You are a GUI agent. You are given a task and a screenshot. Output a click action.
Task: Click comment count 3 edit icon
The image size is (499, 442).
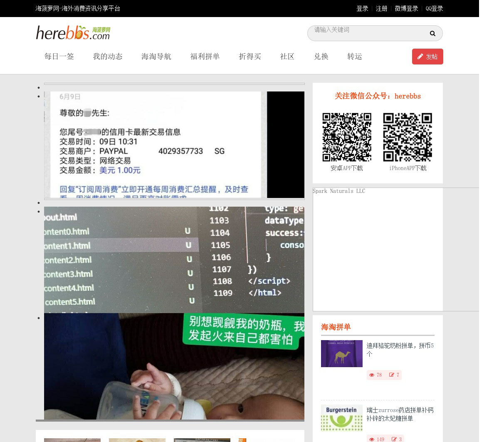[394, 439]
